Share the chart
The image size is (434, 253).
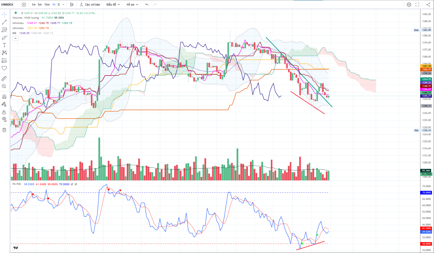[428, 5]
